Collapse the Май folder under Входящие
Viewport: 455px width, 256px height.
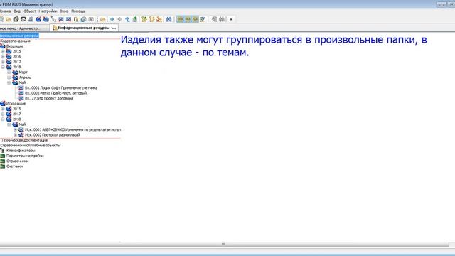point(9,82)
